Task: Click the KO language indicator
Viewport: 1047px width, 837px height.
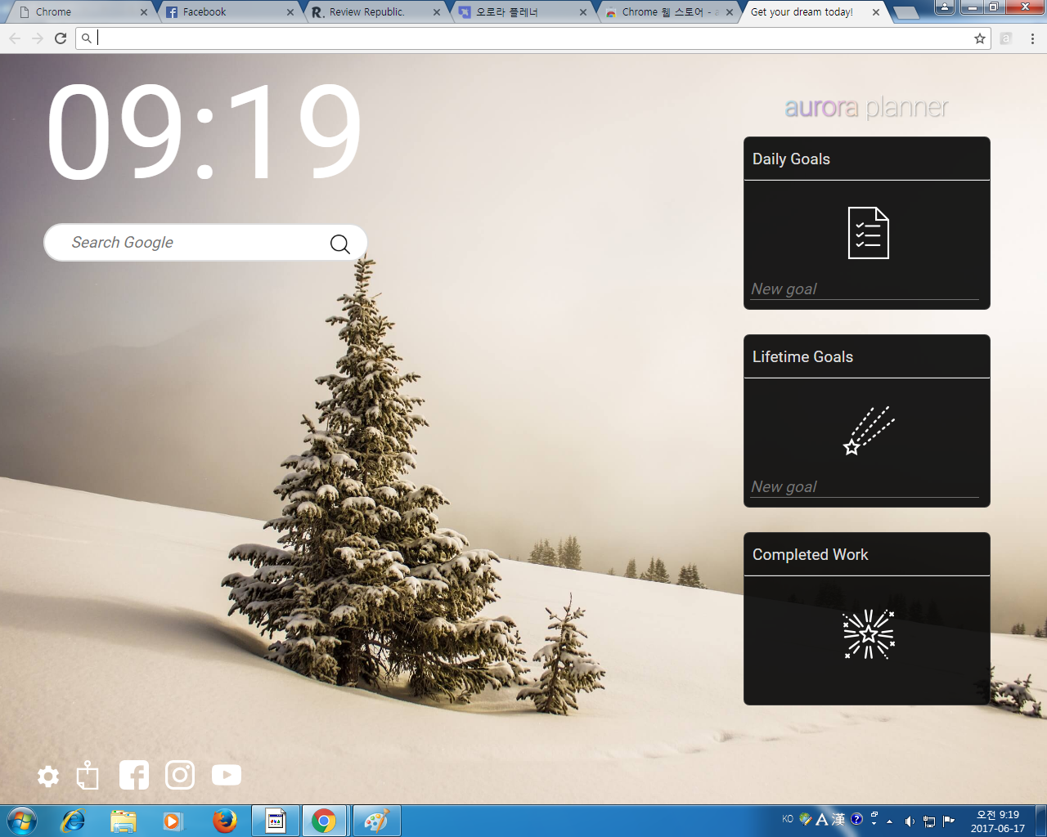Action: 788,819
